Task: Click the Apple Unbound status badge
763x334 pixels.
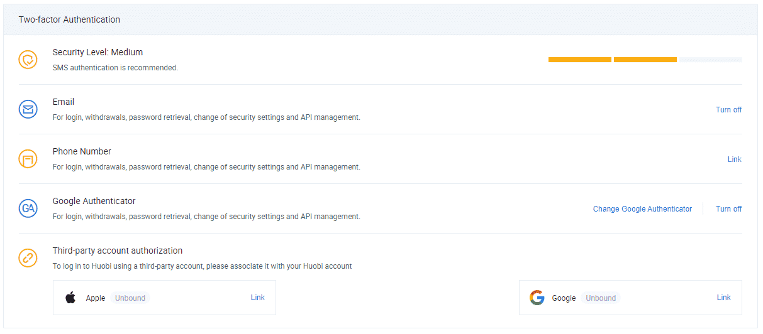Action: coord(130,298)
